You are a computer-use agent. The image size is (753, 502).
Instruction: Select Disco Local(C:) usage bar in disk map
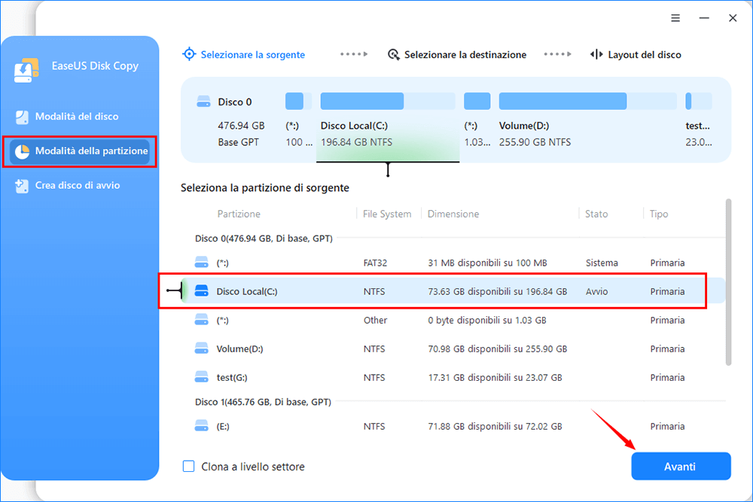pyautogui.click(x=388, y=102)
